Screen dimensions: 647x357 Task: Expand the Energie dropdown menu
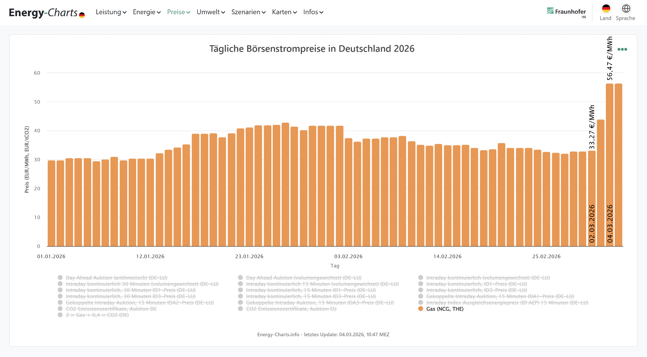point(147,12)
